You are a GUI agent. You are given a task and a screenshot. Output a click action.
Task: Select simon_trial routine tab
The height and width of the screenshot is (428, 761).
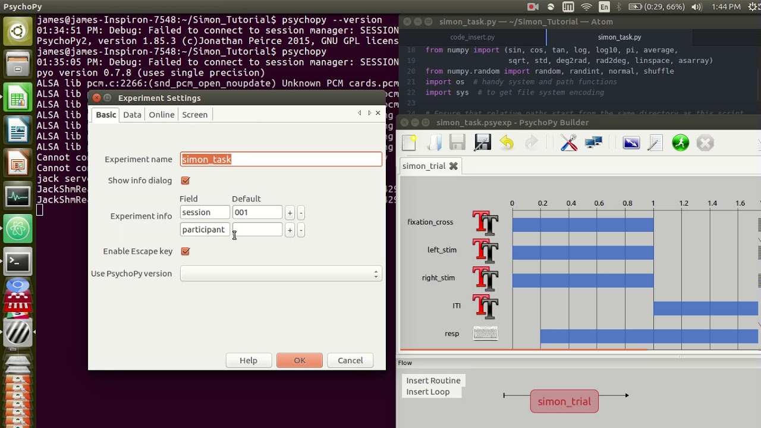coord(424,166)
